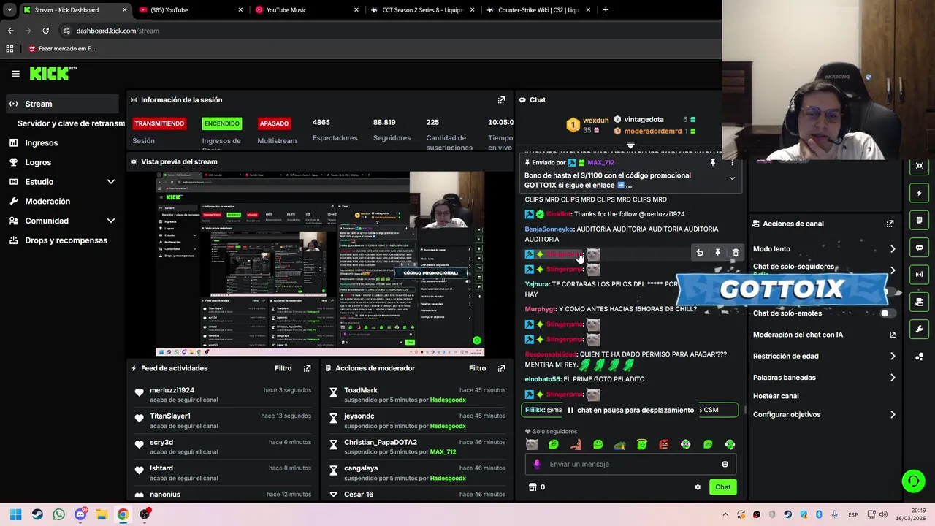The height and width of the screenshot is (526, 935).
Task: Expand the pinned message chevron
Action: (x=732, y=178)
